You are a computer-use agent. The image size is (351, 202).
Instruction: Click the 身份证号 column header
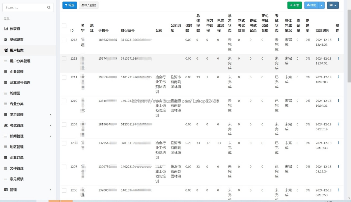click(128, 30)
